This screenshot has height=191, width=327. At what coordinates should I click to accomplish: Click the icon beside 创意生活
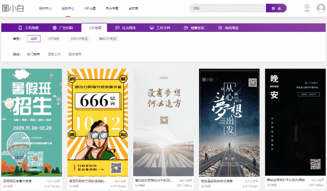pos(186,28)
